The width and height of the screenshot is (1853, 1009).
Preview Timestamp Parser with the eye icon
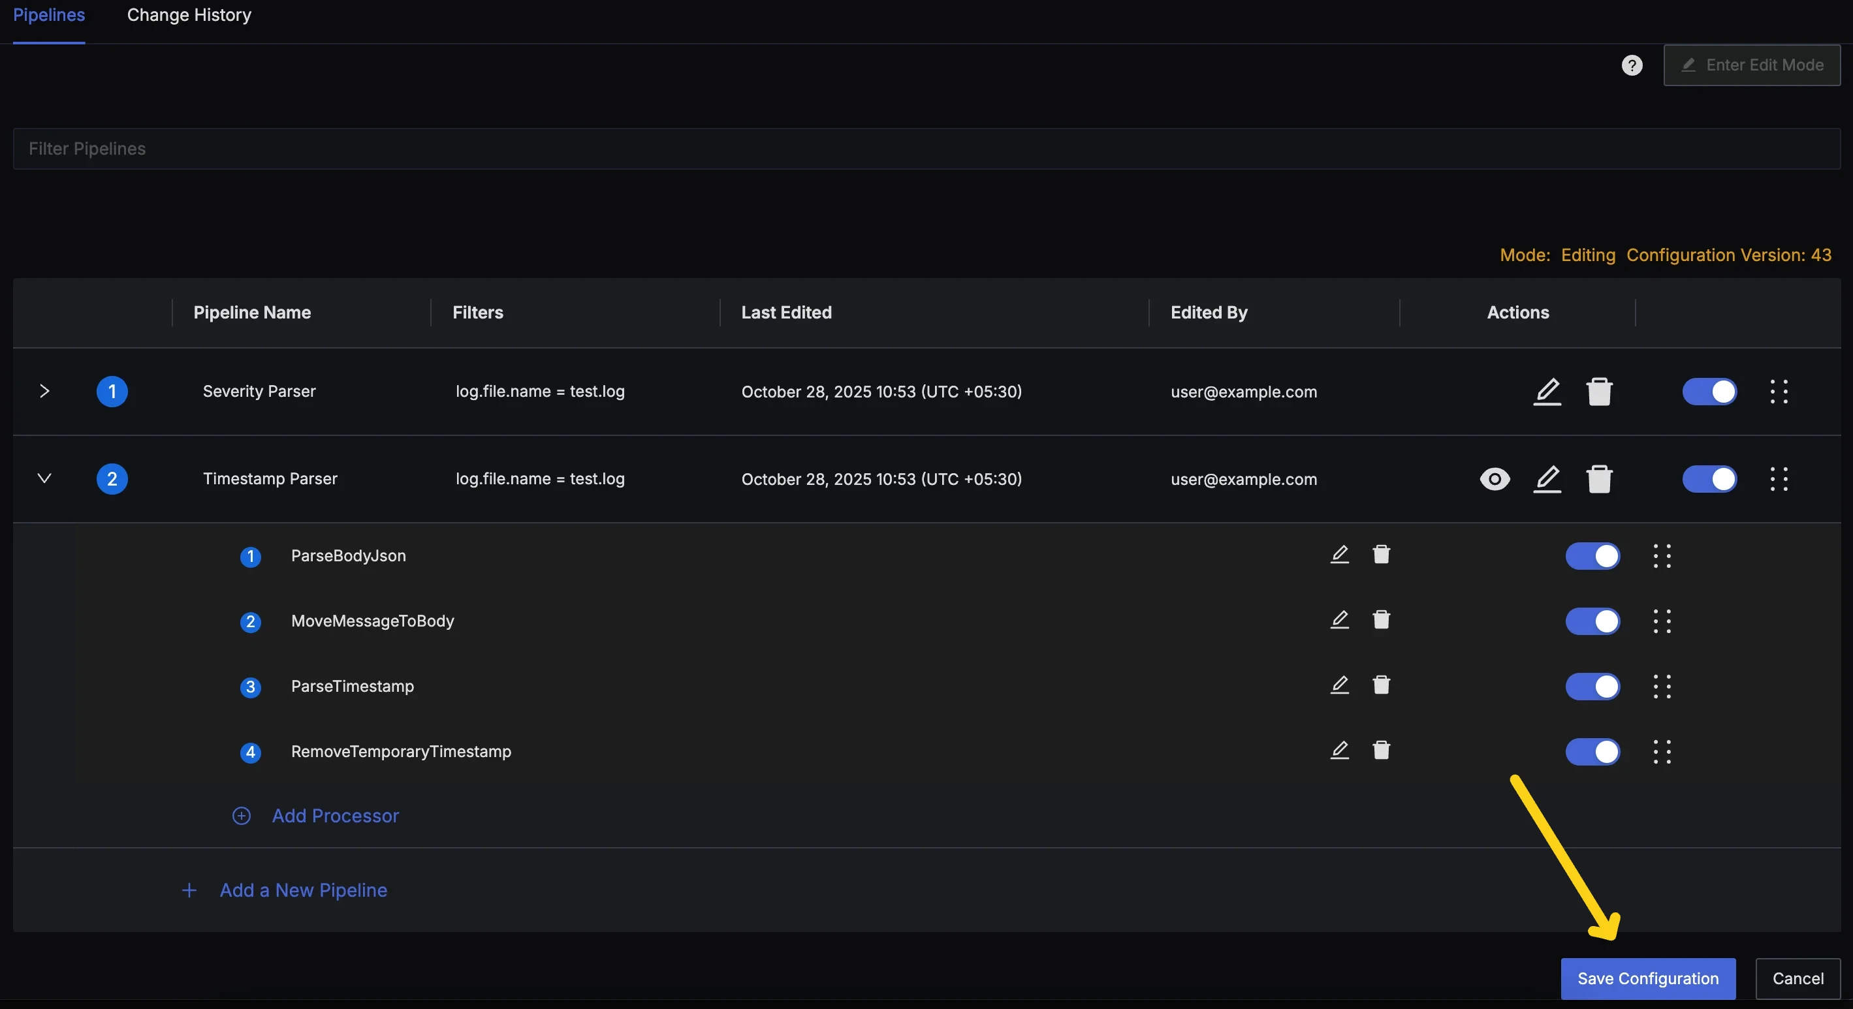tap(1494, 479)
